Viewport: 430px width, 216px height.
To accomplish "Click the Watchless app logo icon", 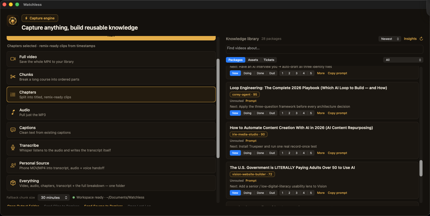I will [x=13, y=21].
